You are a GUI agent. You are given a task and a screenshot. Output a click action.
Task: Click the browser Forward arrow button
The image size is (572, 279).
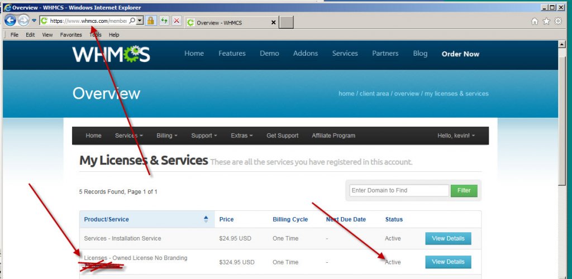[x=23, y=21]
